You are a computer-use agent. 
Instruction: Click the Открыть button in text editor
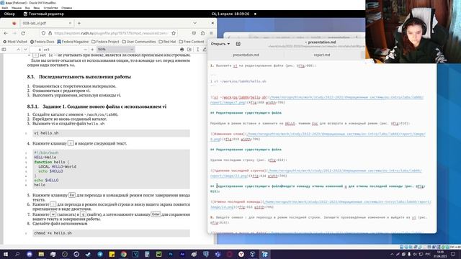tap(220, 44)
